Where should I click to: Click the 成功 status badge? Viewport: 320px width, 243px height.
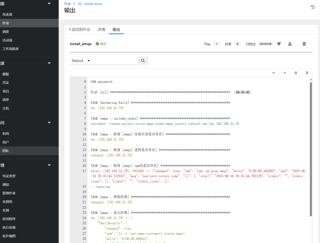[x=101, y=44]
